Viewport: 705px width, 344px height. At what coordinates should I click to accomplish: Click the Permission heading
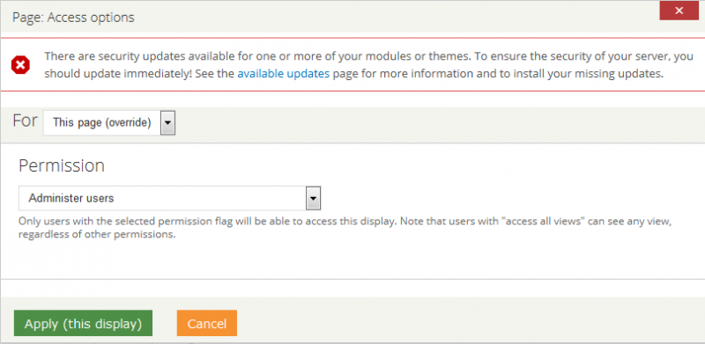(x=62, y=165)
